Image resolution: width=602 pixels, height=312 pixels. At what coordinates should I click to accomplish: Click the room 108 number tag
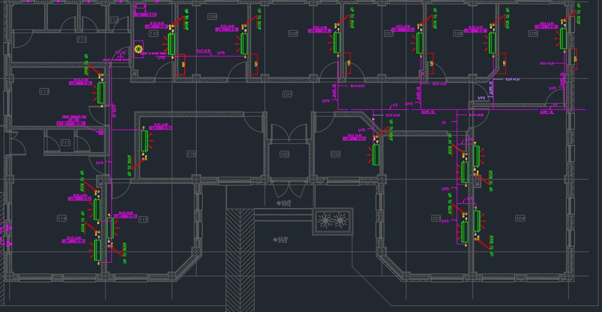pos(293,34)
